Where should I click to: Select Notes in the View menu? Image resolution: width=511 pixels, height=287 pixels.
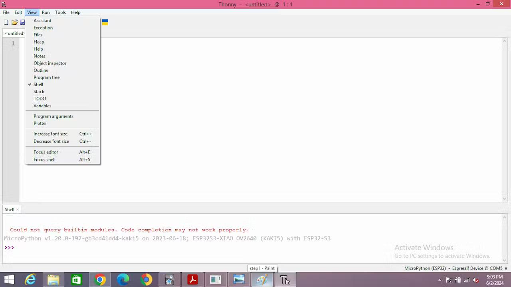[63, 56]
